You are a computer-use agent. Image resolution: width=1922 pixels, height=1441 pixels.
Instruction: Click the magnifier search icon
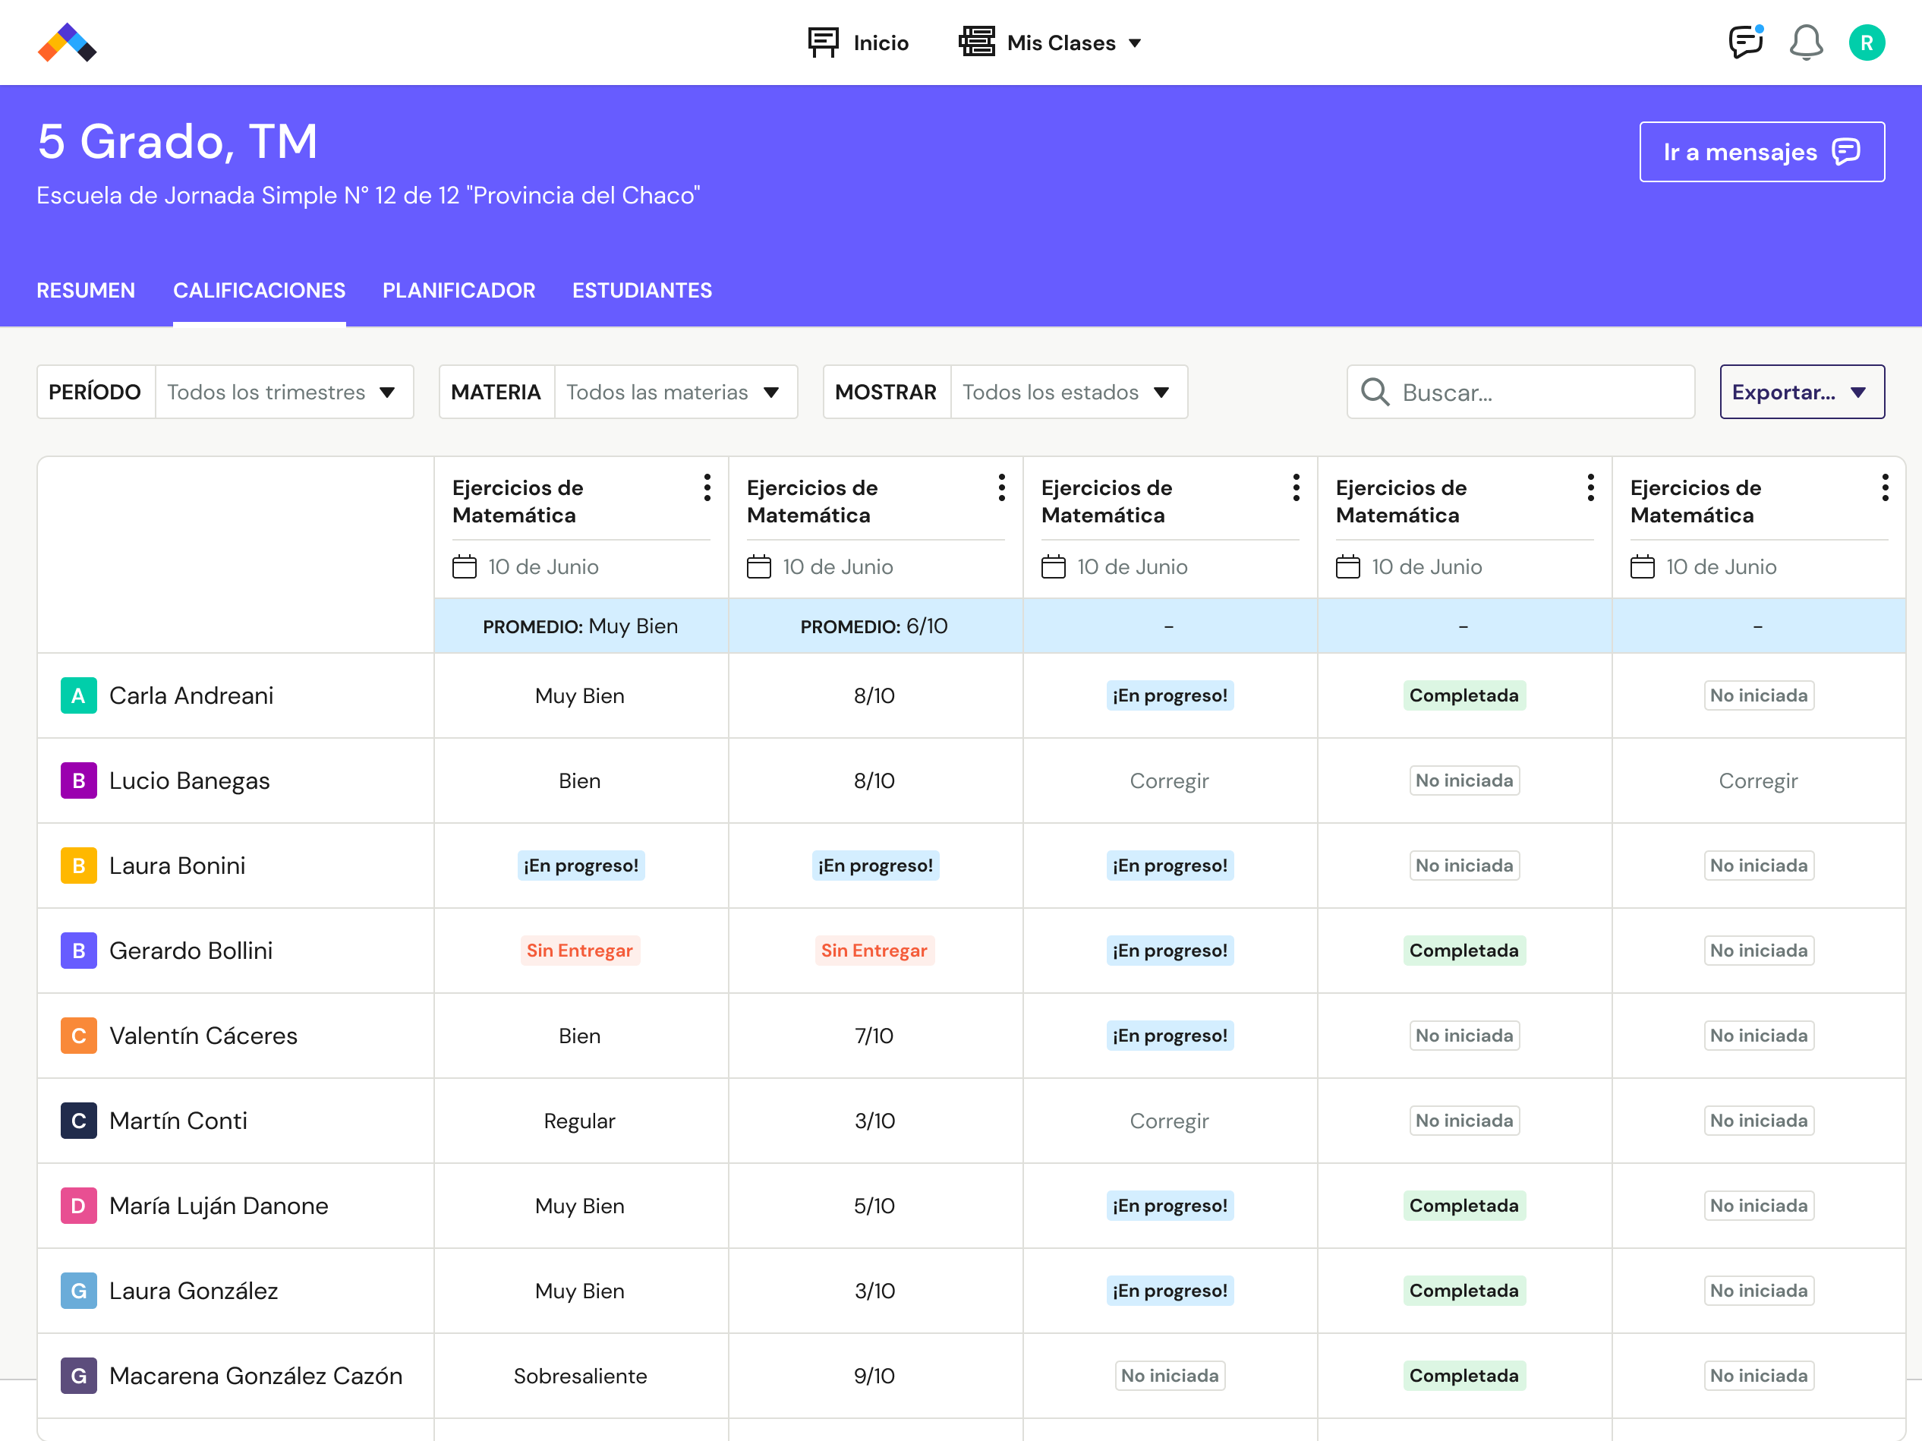[1375, 392]
